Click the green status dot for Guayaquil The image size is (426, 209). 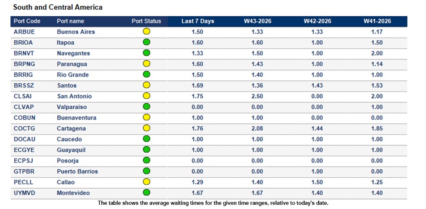[x=147, y=150]
